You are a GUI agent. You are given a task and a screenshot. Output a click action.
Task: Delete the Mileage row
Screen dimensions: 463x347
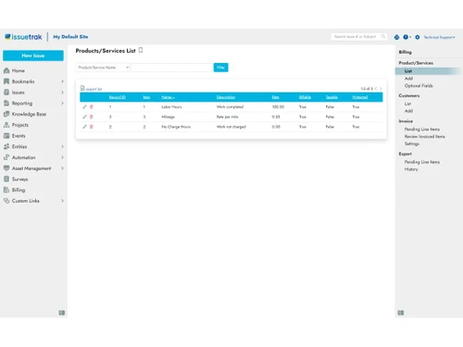(x=92, y=117)
